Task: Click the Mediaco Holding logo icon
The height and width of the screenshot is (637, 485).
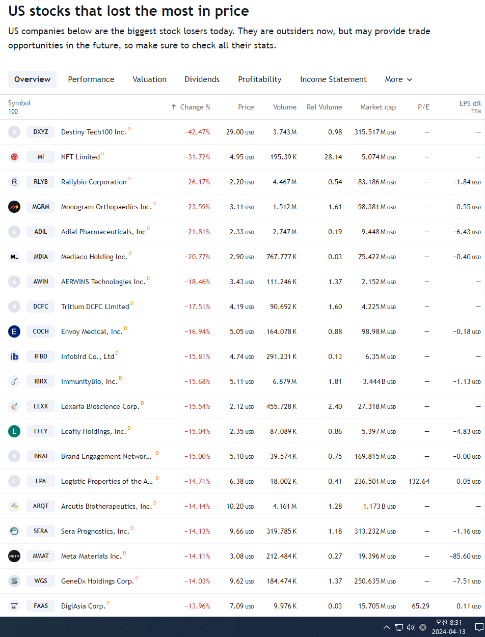Action: [x=14, y=257]
